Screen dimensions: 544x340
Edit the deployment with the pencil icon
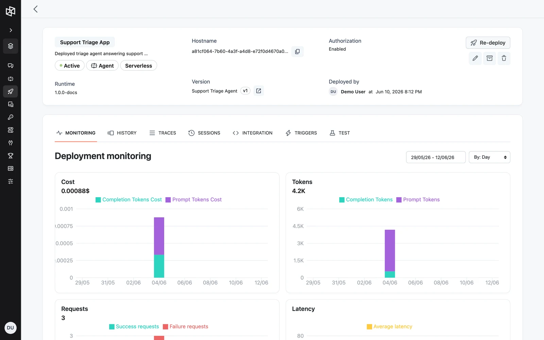475,58
